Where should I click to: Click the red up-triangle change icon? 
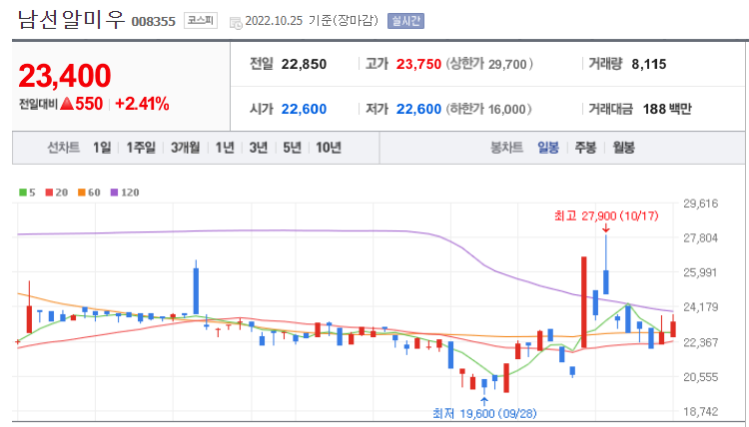[x=67, y=104]
